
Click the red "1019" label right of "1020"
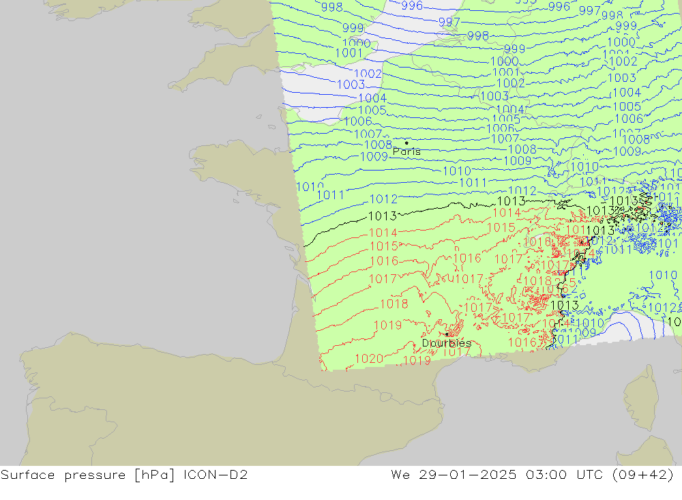pos(417,360)
